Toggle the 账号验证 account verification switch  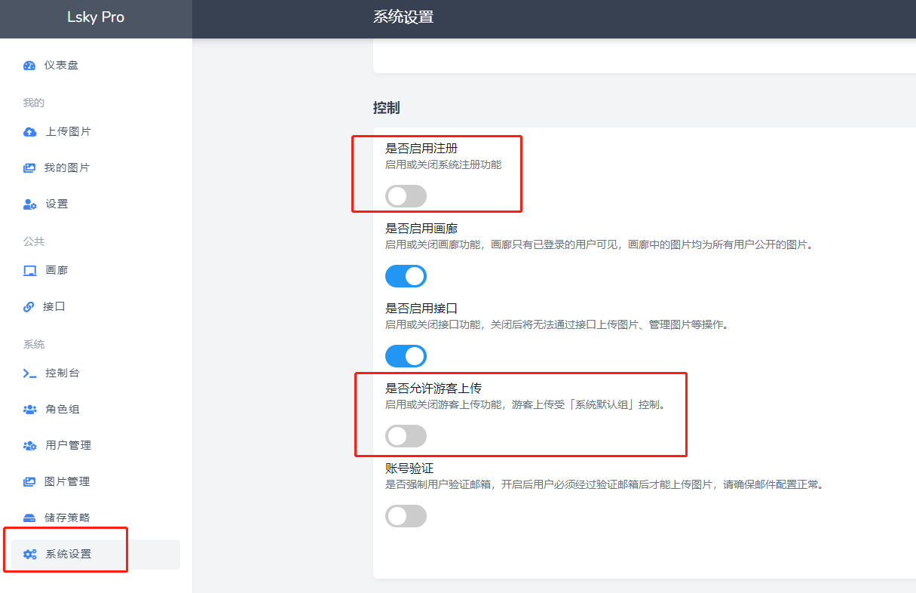point(406,516)
